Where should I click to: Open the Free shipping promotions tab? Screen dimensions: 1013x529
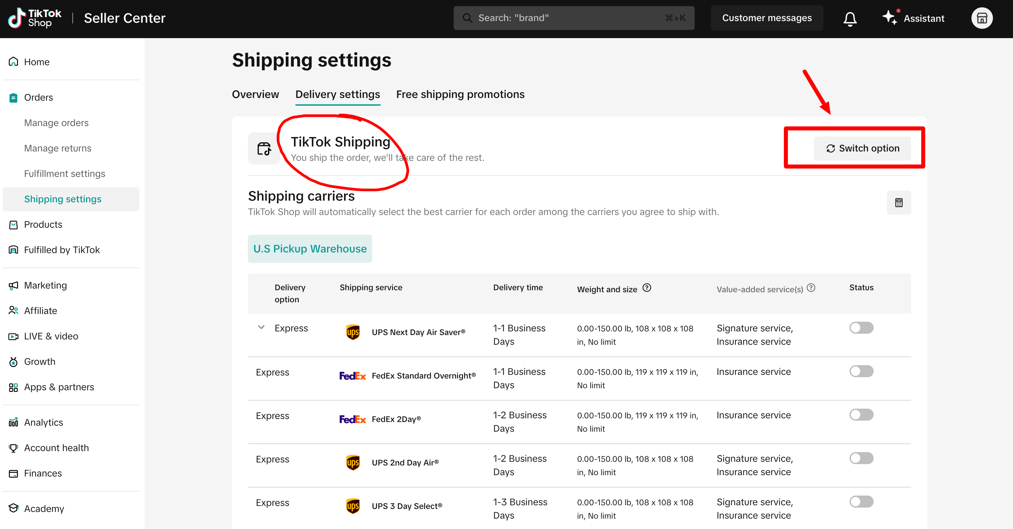click(x=460, y=95)
